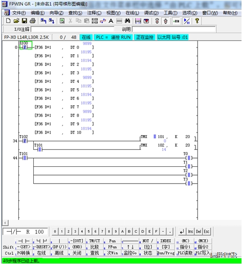The image size is (242, 264).
Task: Open help with the yellow question mark icon
Action: [197, 21]
